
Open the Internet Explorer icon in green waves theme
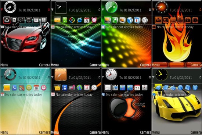coord(79,20)
